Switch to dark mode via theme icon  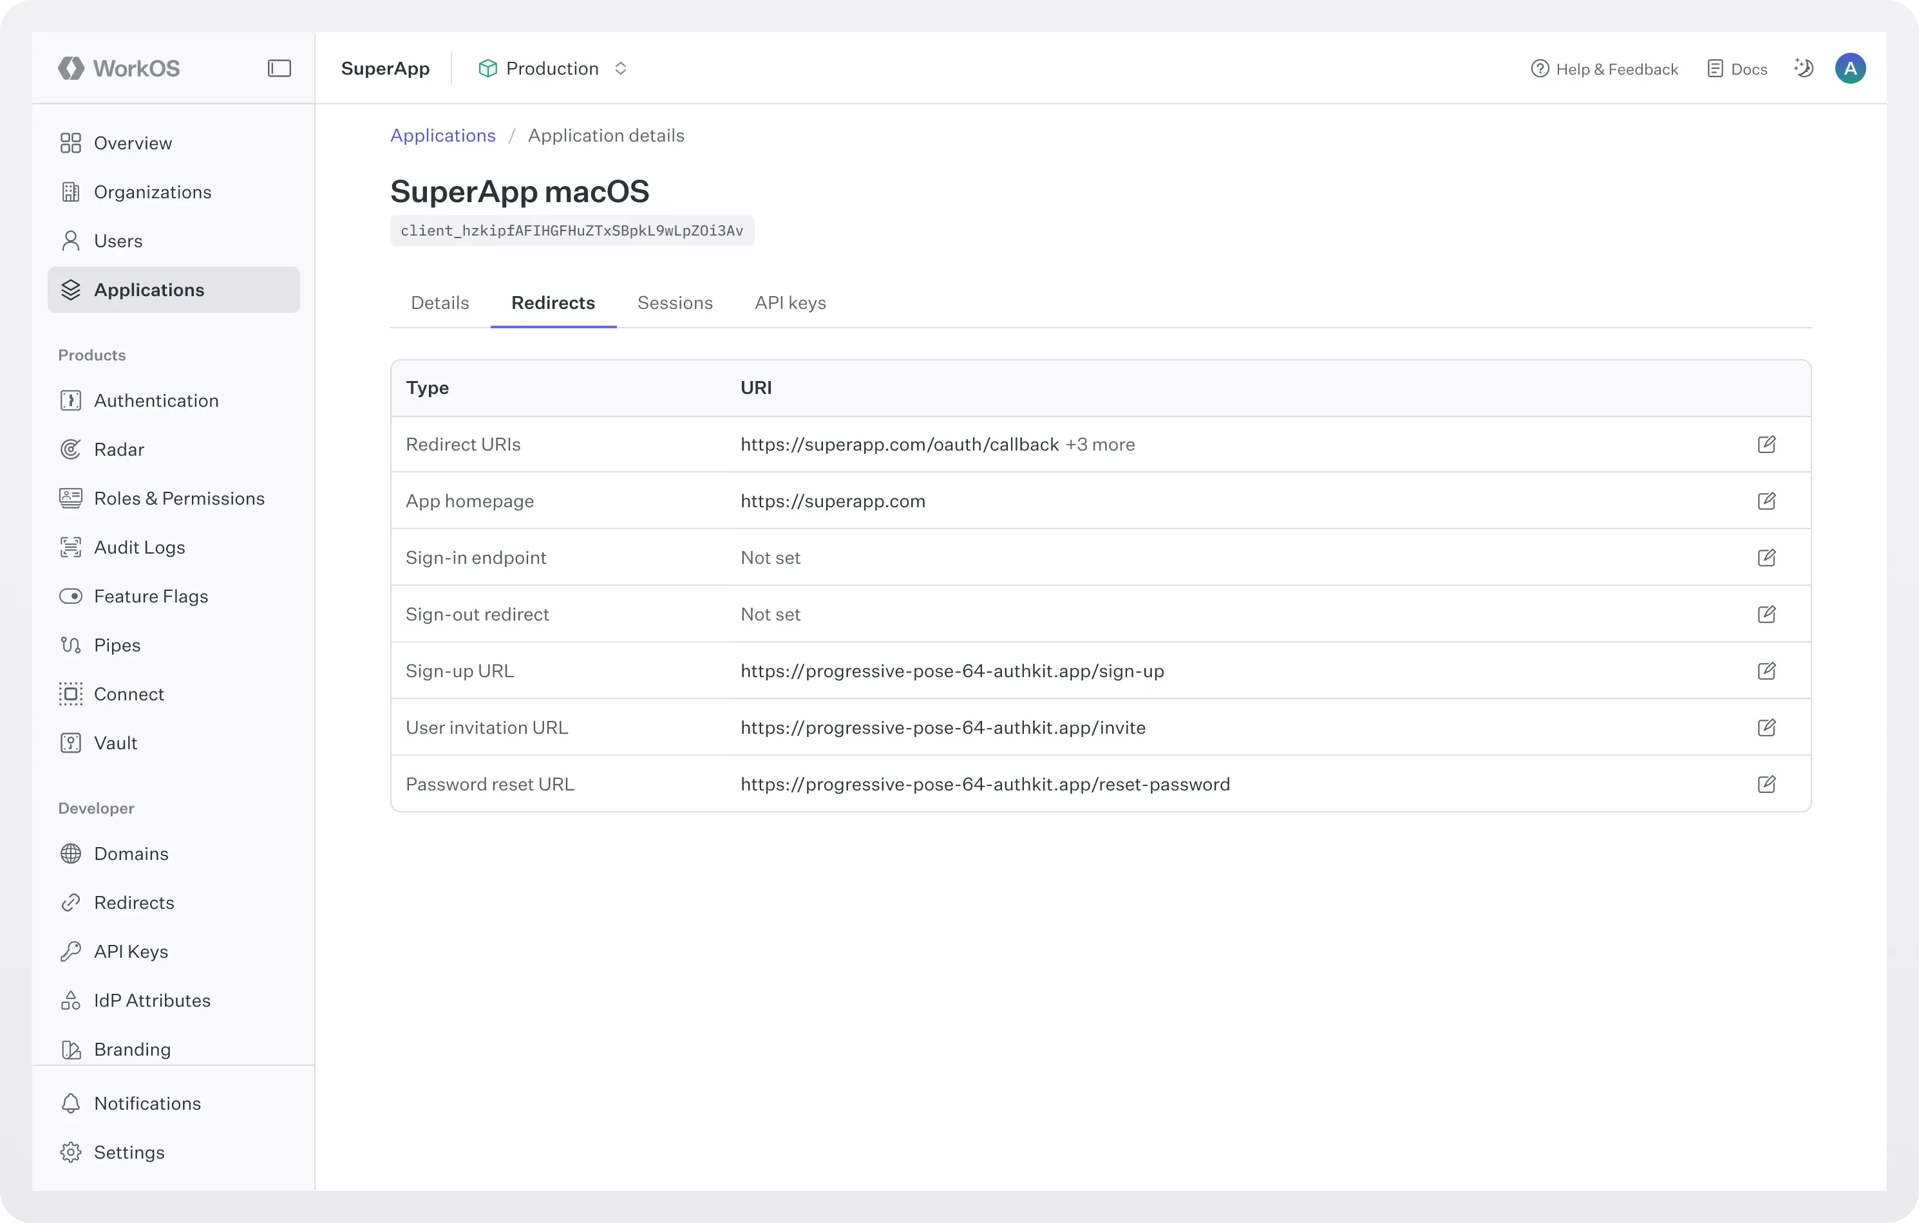click(x=1804, y=68)
